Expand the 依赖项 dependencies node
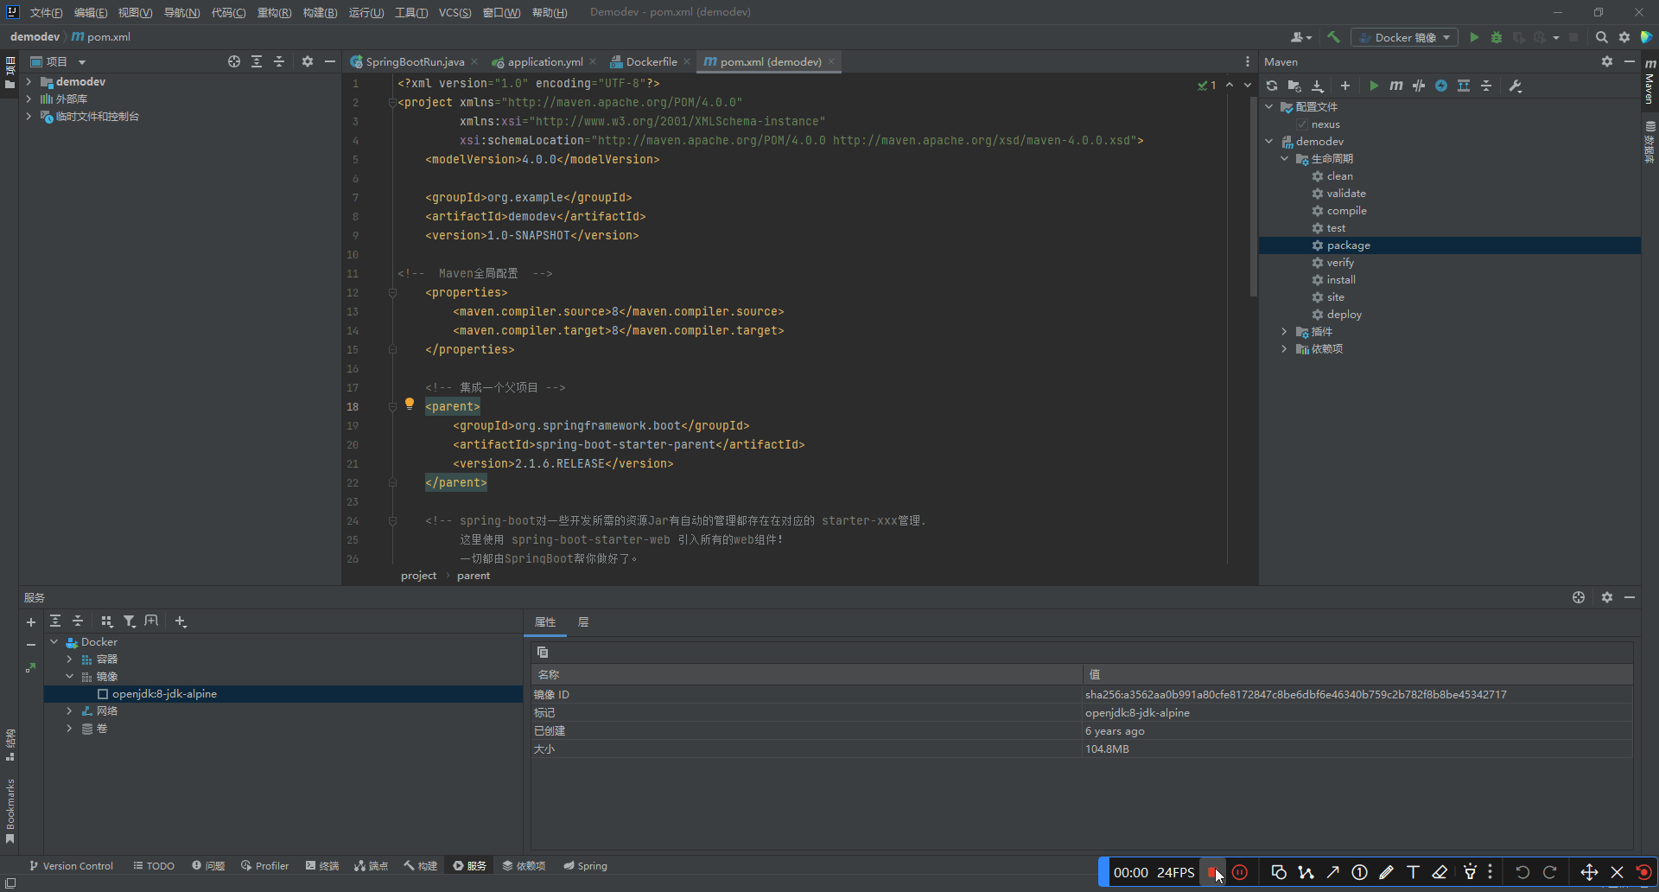Image resolution: width=1659 pixels, height=892 pixels. 1285,349
